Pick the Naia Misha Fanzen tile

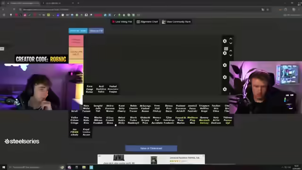click(86, 109)
